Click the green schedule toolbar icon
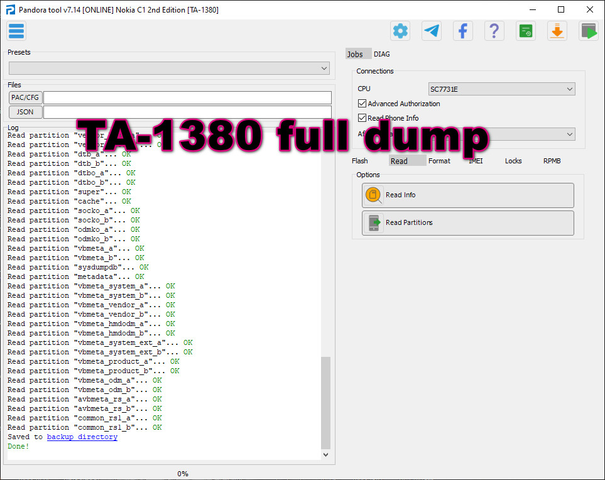605x480 pixels. [x=525, y=31]
